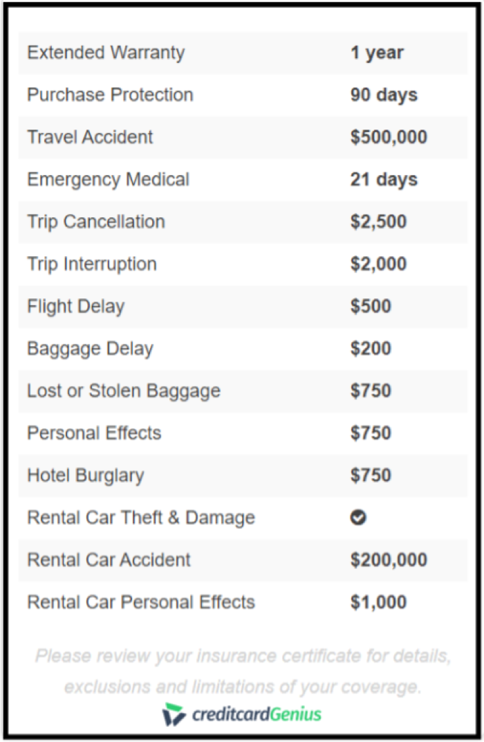
Task: Click the 21 days medical coverage value
Action: pyautogui.click(x=384, y=180)
